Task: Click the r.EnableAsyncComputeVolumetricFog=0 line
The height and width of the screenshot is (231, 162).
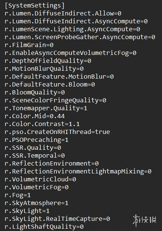Action: [x=70, y=53]
